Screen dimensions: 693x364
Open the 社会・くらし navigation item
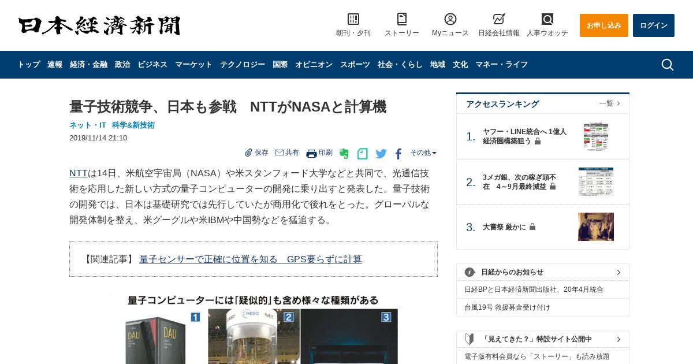pyautogui.click(x=400, y=65)
